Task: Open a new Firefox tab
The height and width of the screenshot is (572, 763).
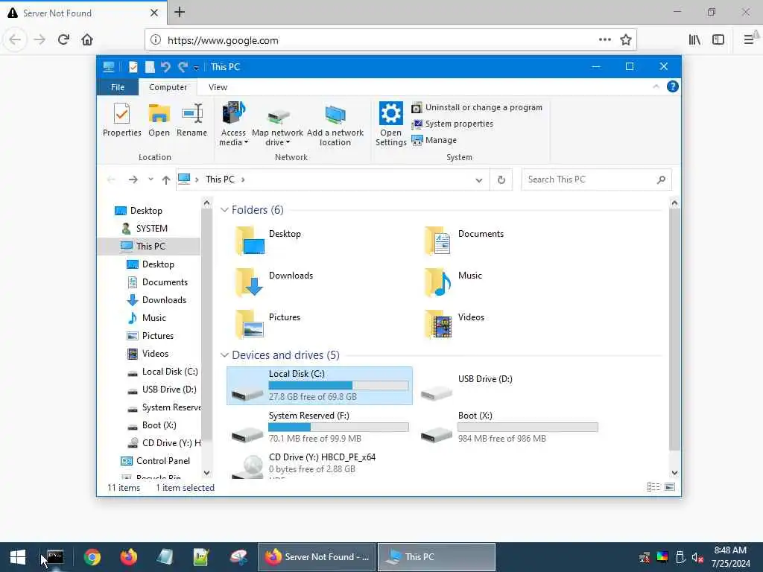Action: click(180, 12)
